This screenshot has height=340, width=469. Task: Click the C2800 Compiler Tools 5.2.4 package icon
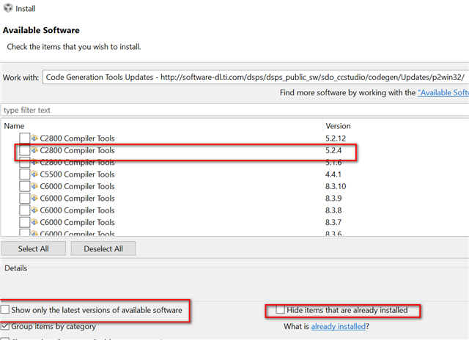(34, 150)
